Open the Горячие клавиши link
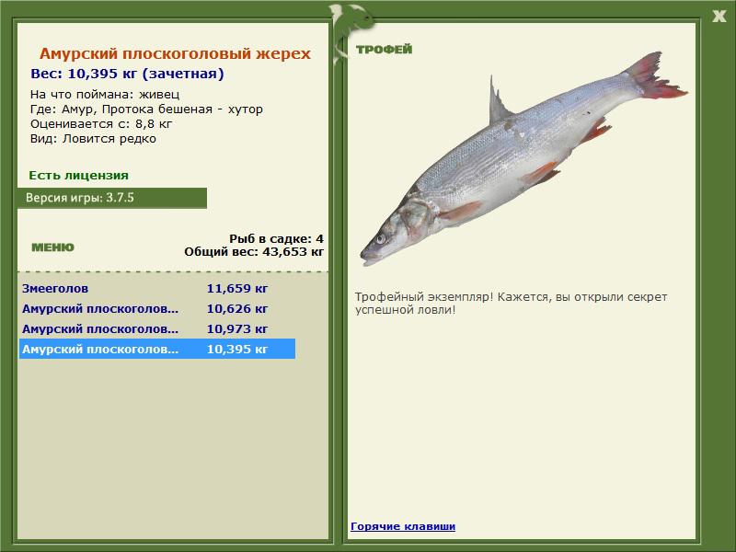This screenshot has width=736, height=552. (403, 526)
